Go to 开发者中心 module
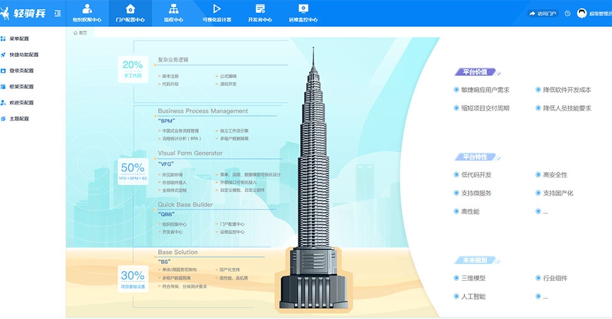The image size is (612, 319). [260, 13]
